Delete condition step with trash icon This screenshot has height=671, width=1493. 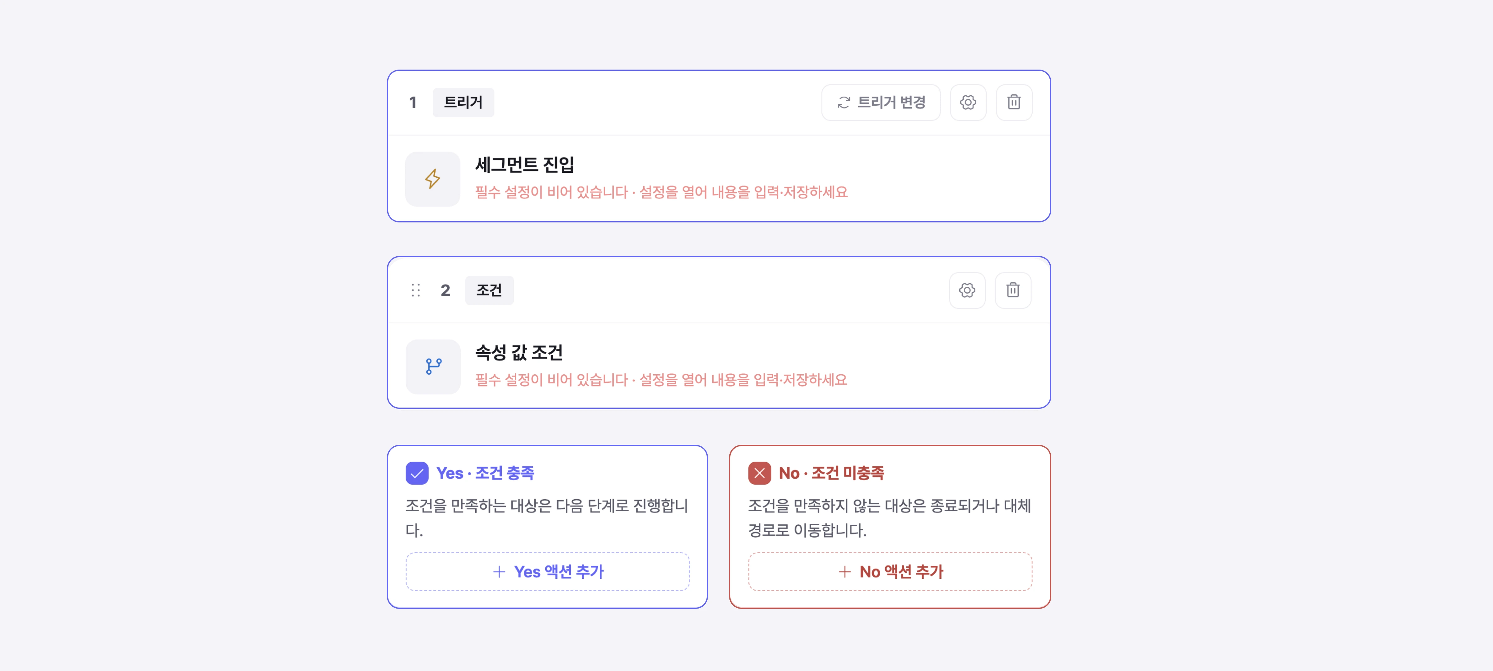pyautogui.click(x=1012, y=290)
